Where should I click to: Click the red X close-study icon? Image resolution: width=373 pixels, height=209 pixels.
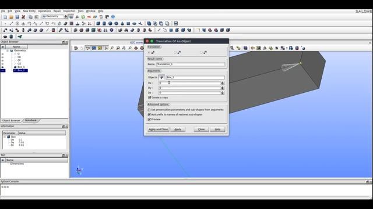(x=23, y=17)
